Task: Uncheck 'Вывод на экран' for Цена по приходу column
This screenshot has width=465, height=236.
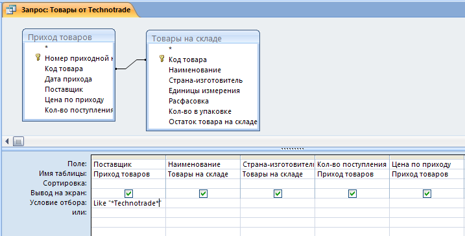Action: pyautogui.click(x=427, y=193)
